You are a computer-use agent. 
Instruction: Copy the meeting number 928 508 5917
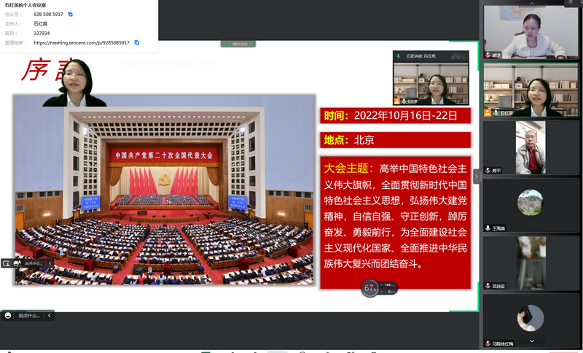pyautogui.click(x=71, y=14)
